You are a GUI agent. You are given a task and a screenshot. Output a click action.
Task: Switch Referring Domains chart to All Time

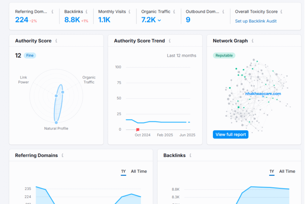tap(139, 171)
